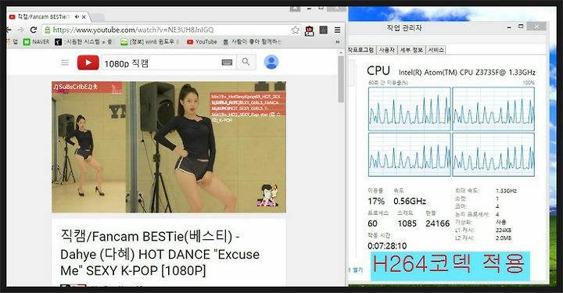
Task: Click the uptime value 0:07:28:10
Action: pos(387,245)
